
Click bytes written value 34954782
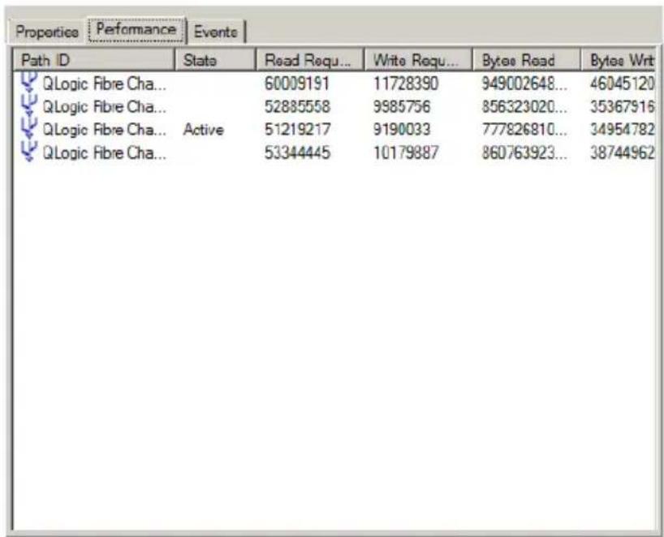click(623, 130)
